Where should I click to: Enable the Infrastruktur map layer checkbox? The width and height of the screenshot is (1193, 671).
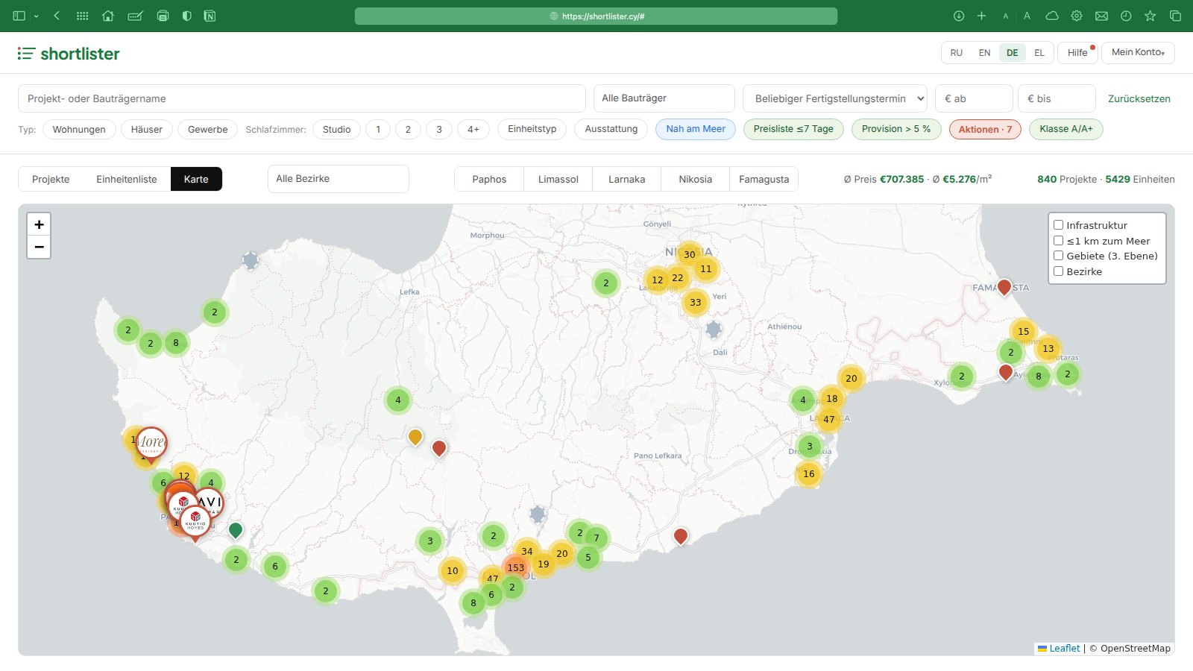tap(1058, 224)
